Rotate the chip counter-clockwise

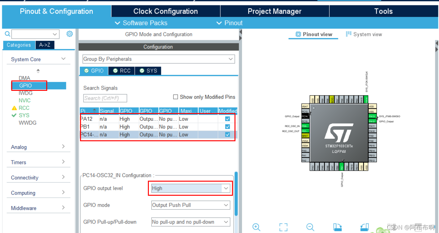coord(365,227)
